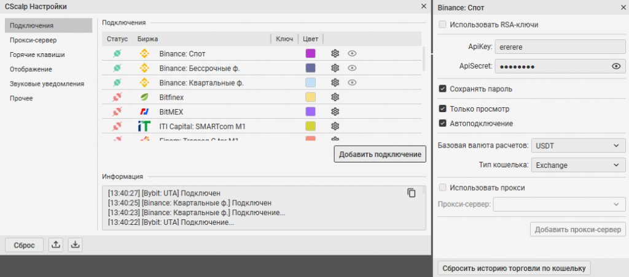Change olive color swatch for ITI Capital
The height and width of the screenshot is (277, 629).
pyautogui.click(x=310, y=126)
